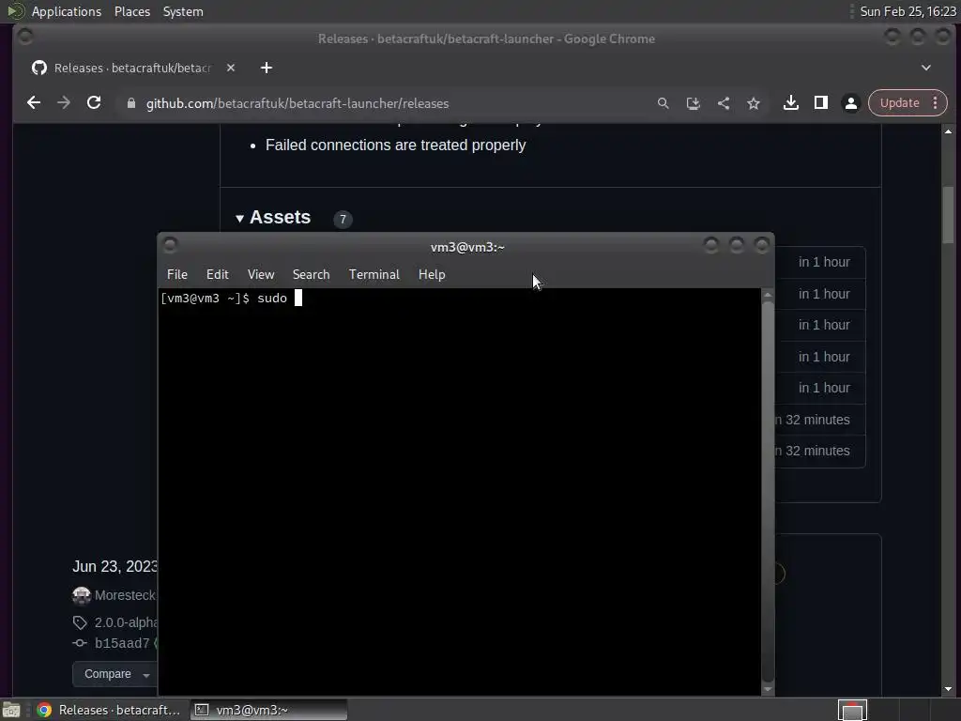Open Chrome profile avatar
Screen dimensions: 961x721
pos(850,103)
